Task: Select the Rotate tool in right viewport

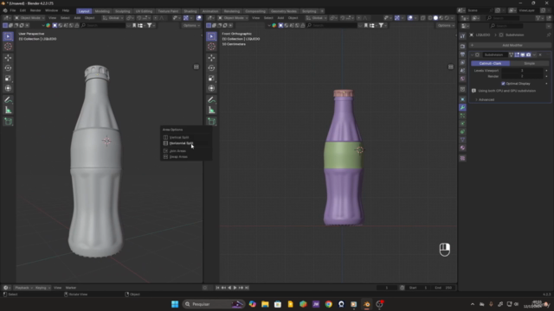Action: 211,68
